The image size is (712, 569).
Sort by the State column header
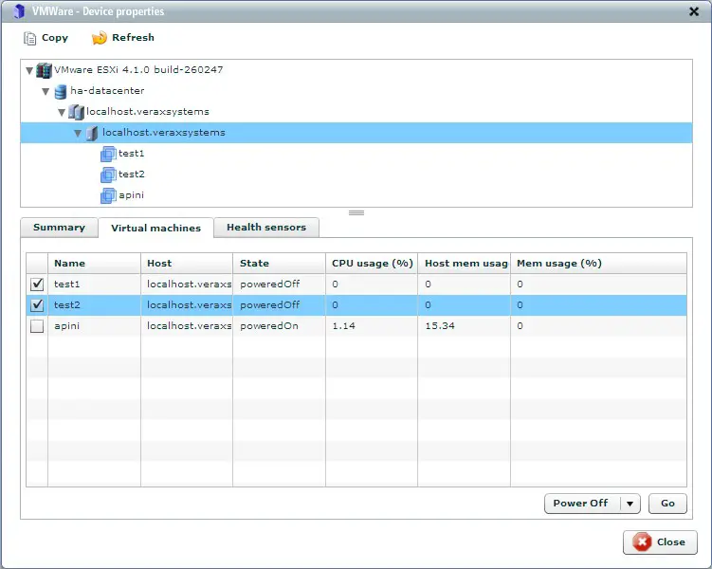(280, 264)
